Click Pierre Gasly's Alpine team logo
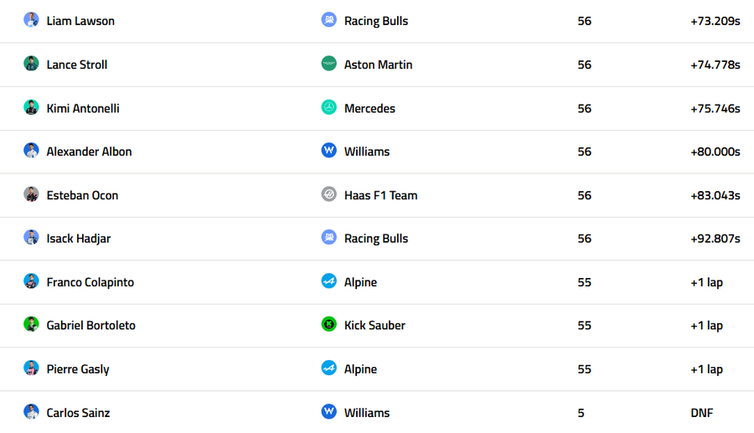This screenshot has width=754, height=433. point(329,369)
